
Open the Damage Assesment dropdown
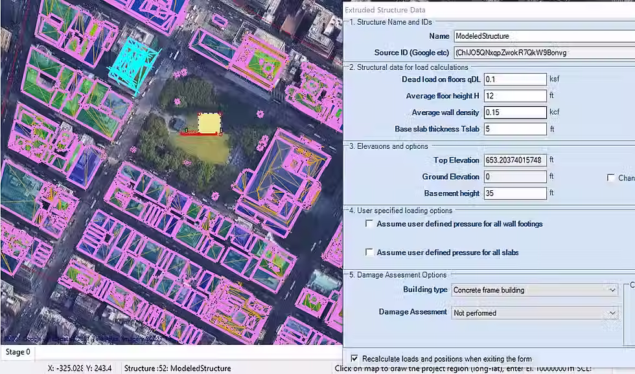coord(535,313)
